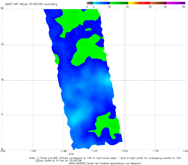Image resolution: width=188 pixels, height=165 pixels.
Task: Click the longitude label '-130'
Action: (125, 151)
